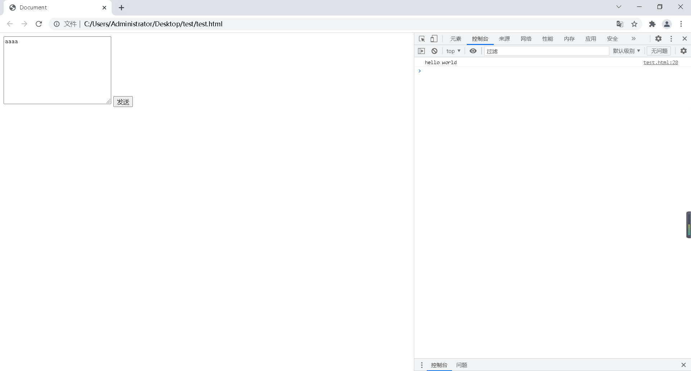Go forward with the browser forward arrow
This screenshot has height=371, width=691.
click(24, 24)
